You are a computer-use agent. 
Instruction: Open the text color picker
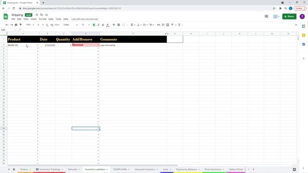[108, 25]
